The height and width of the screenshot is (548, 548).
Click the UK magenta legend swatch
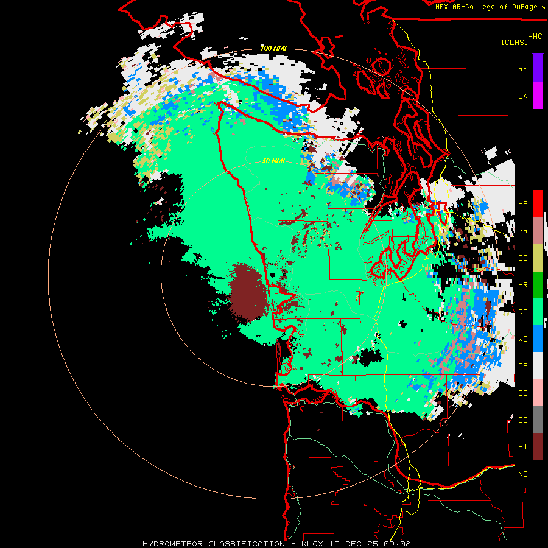pos(538,96)
